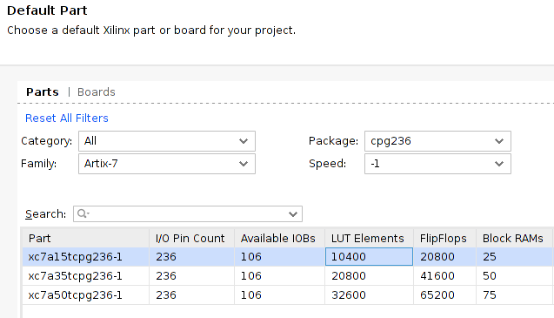Image resolution: width=554 pixels, height=318 pixels.
Task: Click the 65200 FlipFlops cell
Action: click(444, 295)
